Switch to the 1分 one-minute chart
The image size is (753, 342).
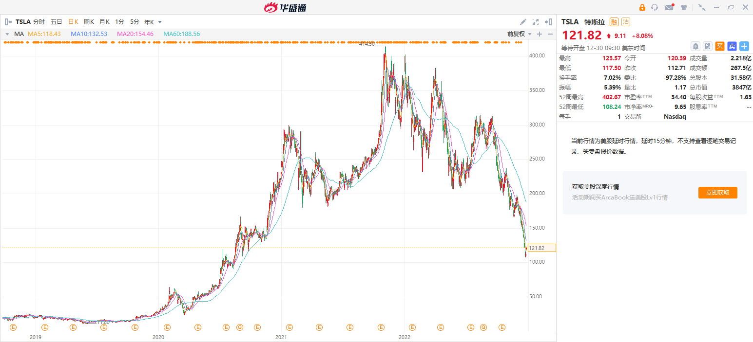(x=119, y=22)
